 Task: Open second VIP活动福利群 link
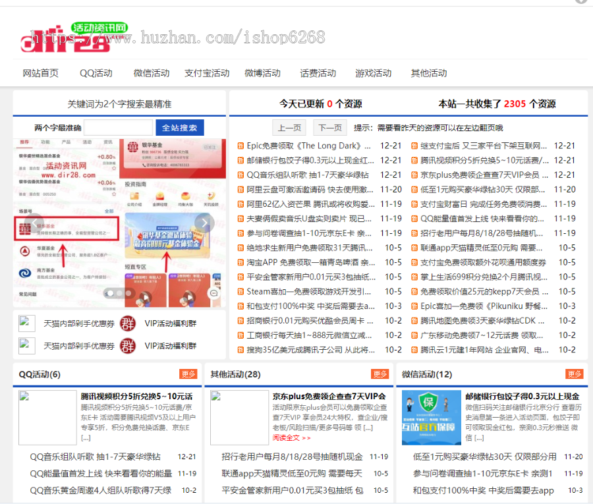(171, 346)
